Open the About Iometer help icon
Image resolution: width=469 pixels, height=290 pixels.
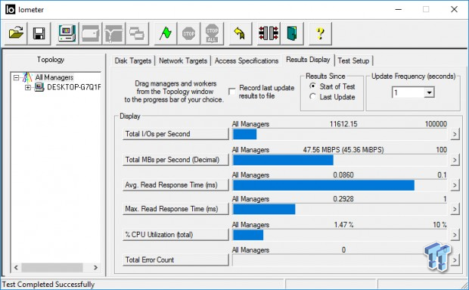click(320, 33)
